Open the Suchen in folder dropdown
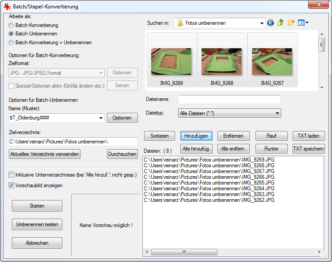Image resolution: width=332 pixels, height=262 pixels. pyautogui.click(x=262, y=23)
